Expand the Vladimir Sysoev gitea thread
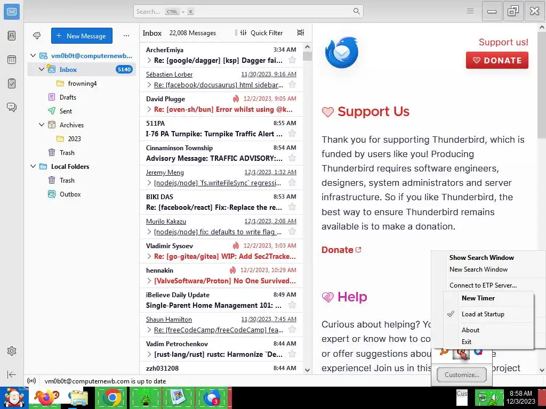 coord(149,256)
